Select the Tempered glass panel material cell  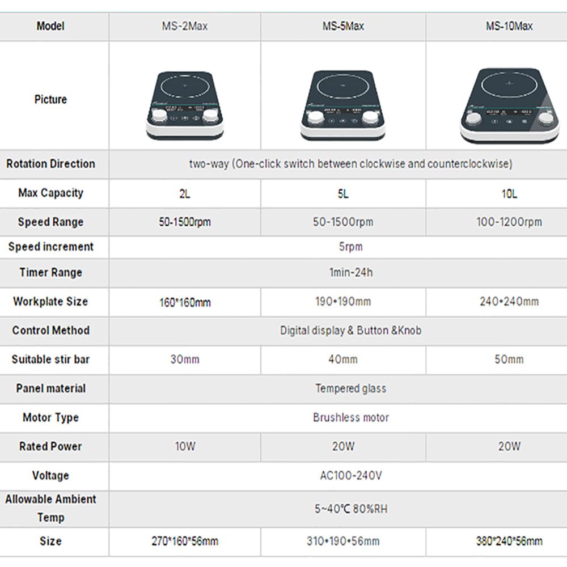[x=338, y=389]
